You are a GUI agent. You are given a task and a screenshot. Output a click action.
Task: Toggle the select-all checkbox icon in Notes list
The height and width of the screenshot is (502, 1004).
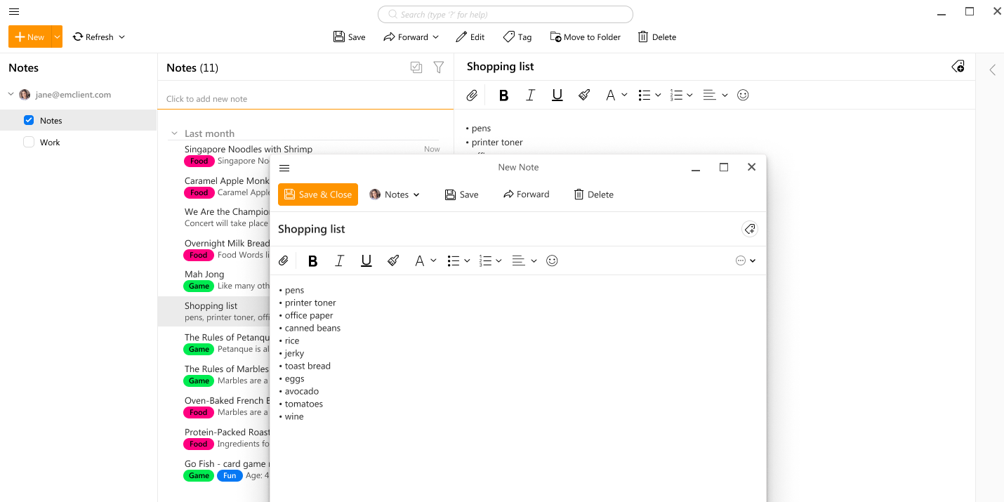tap(416, 67)
